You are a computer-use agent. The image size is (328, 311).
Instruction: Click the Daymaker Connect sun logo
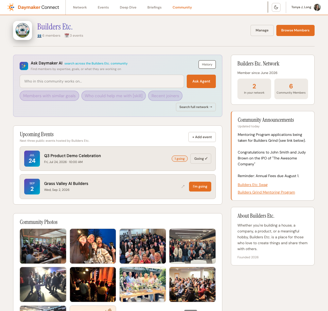click(11, 7)
